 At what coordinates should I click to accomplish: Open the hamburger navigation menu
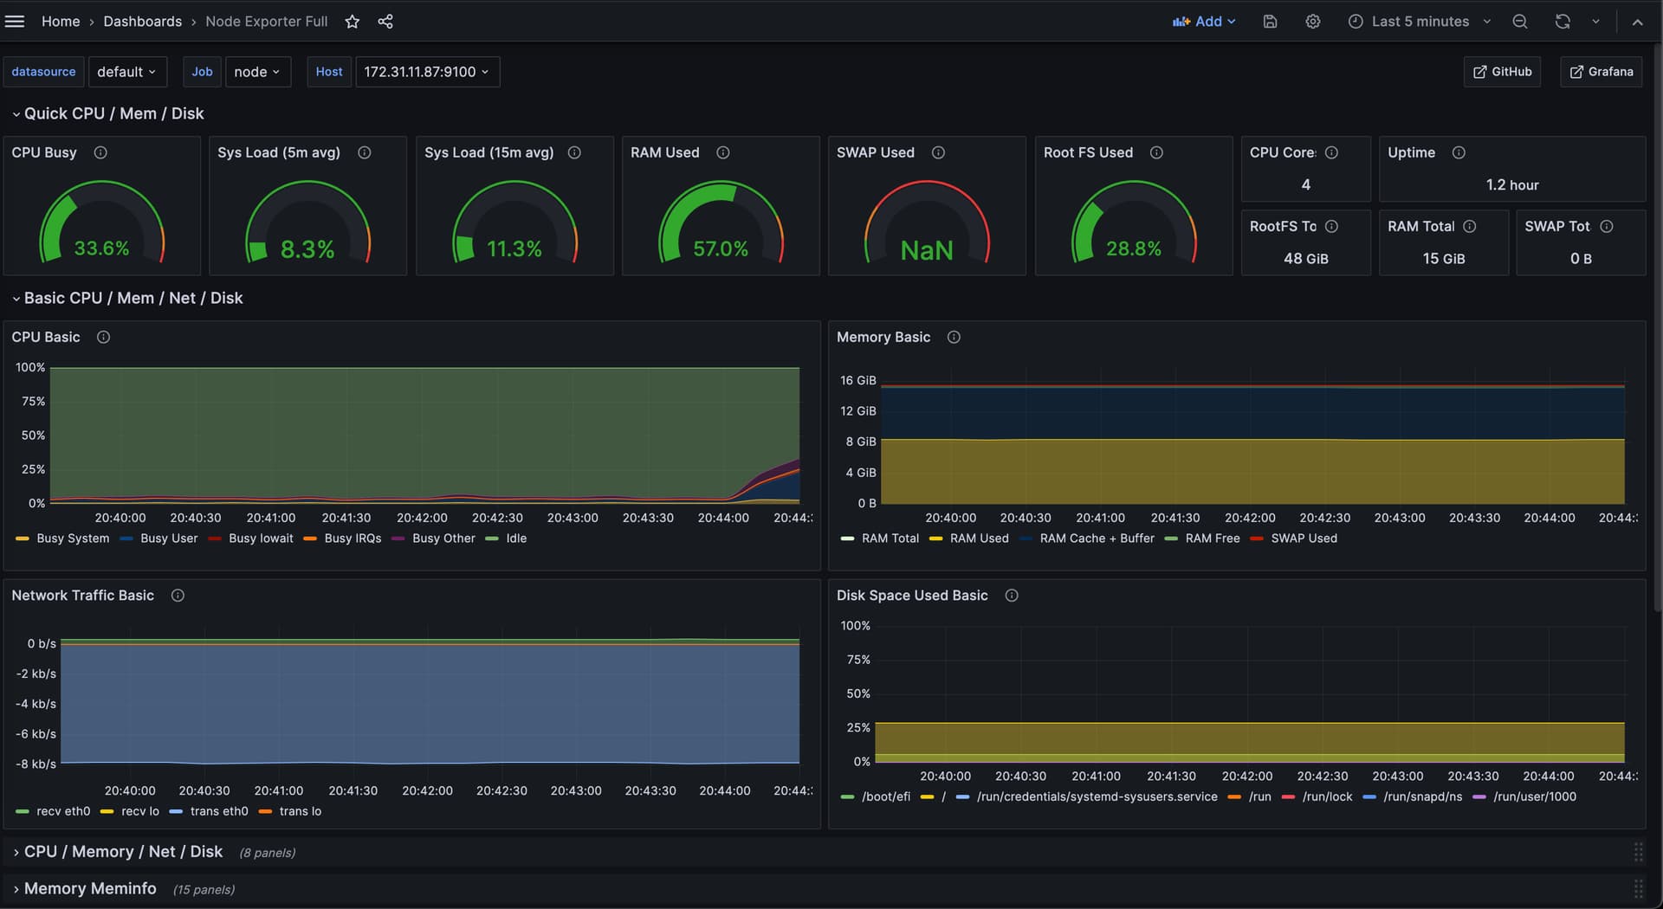click(15, 22)
